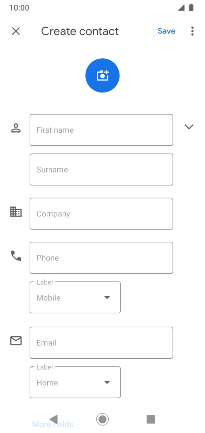Dismiss Create contact with the X
Image resolution: width=205 pixels, height=433 pixels.
pyautogui.click(x=16, y=31)
